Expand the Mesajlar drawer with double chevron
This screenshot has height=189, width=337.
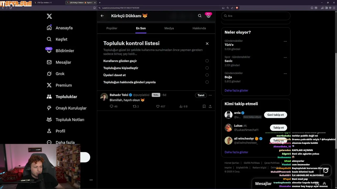click(324, 183)
